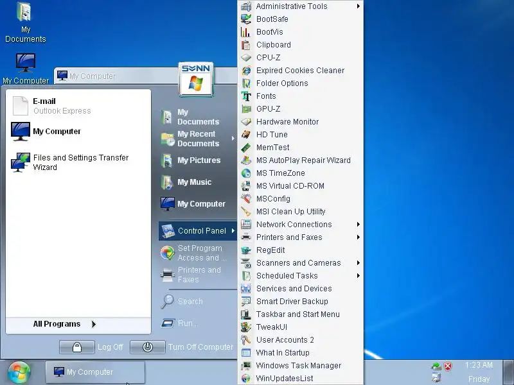Launch the MSConfig icon
Viewport: 514px width, 385px height.
coord(246,199)
